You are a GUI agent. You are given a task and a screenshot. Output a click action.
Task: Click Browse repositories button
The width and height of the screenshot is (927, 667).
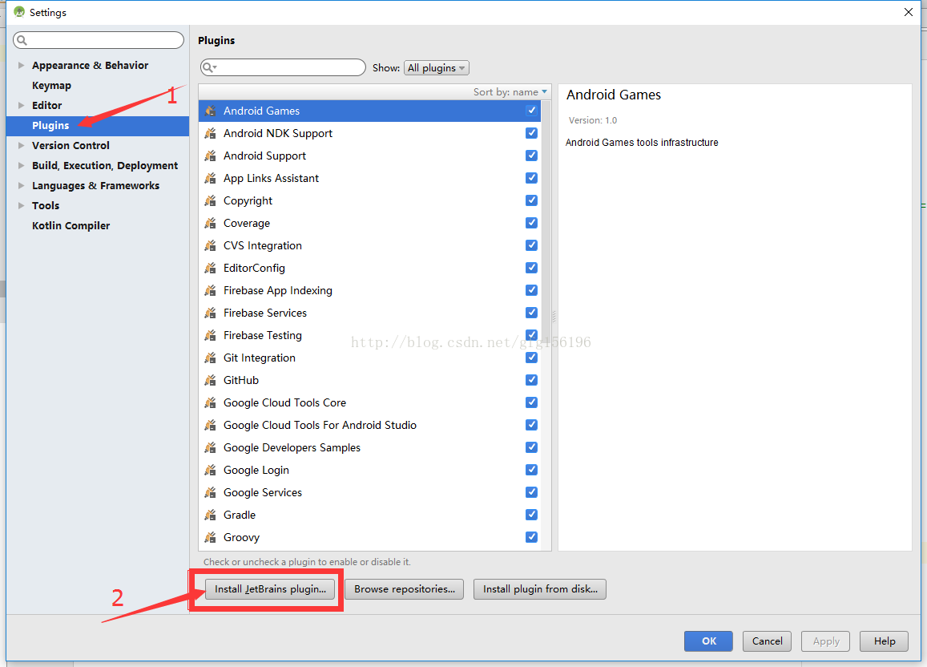click(405, 589)
